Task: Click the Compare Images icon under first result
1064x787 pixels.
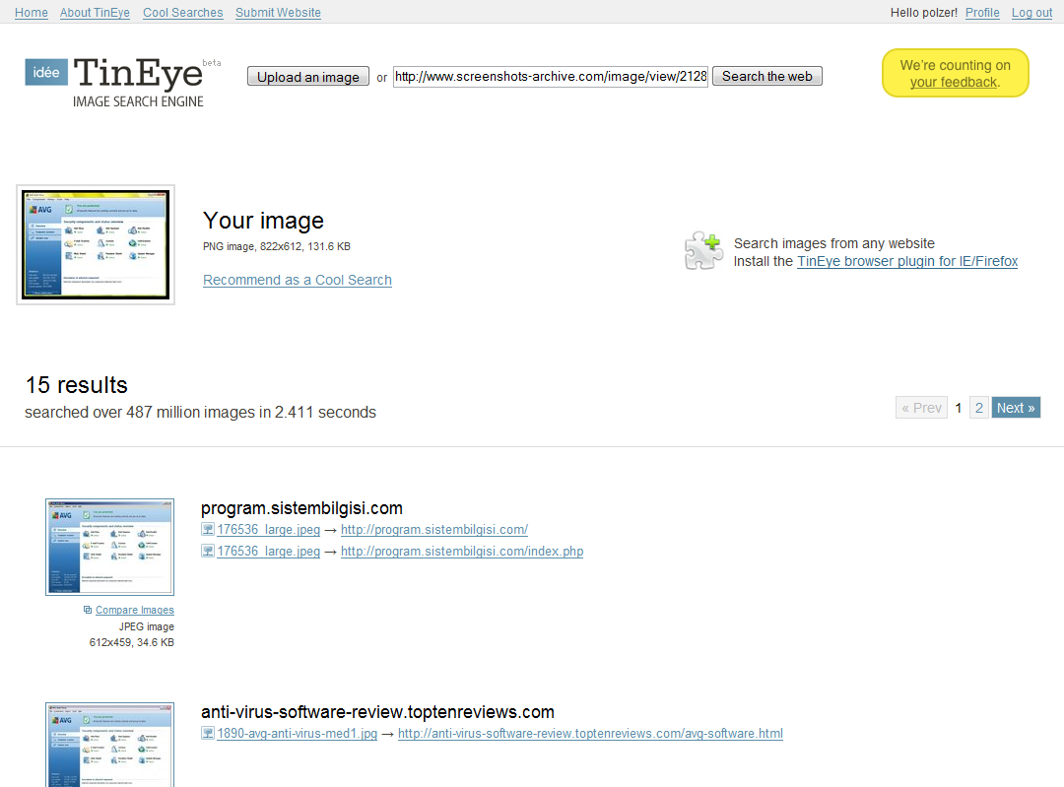Action: 88,610
